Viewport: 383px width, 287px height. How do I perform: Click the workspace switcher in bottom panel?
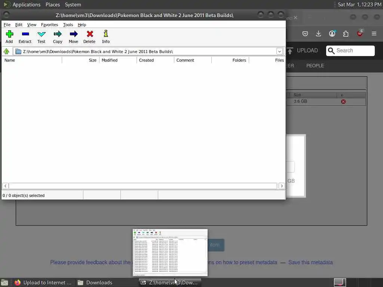click(340, 283)
